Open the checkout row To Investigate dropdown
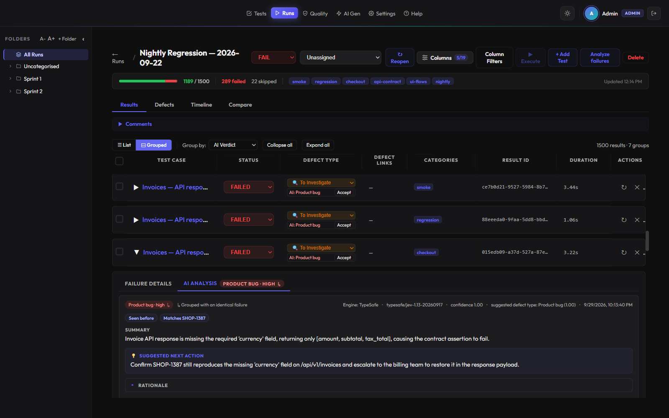This screenshot has height=418, width=669. (x=321, y=248)
